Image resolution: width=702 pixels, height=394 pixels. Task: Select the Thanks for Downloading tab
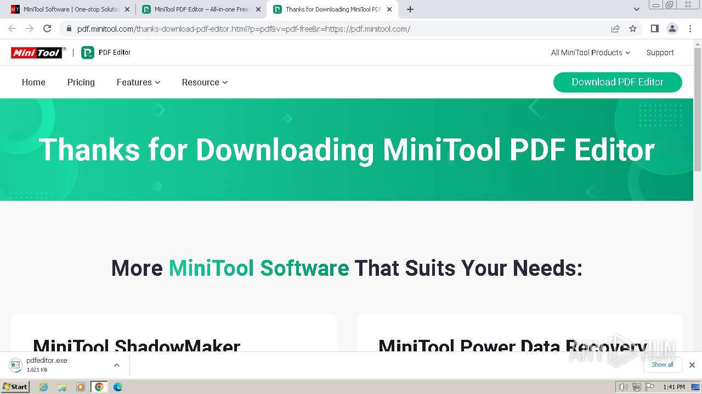point(332,9)
